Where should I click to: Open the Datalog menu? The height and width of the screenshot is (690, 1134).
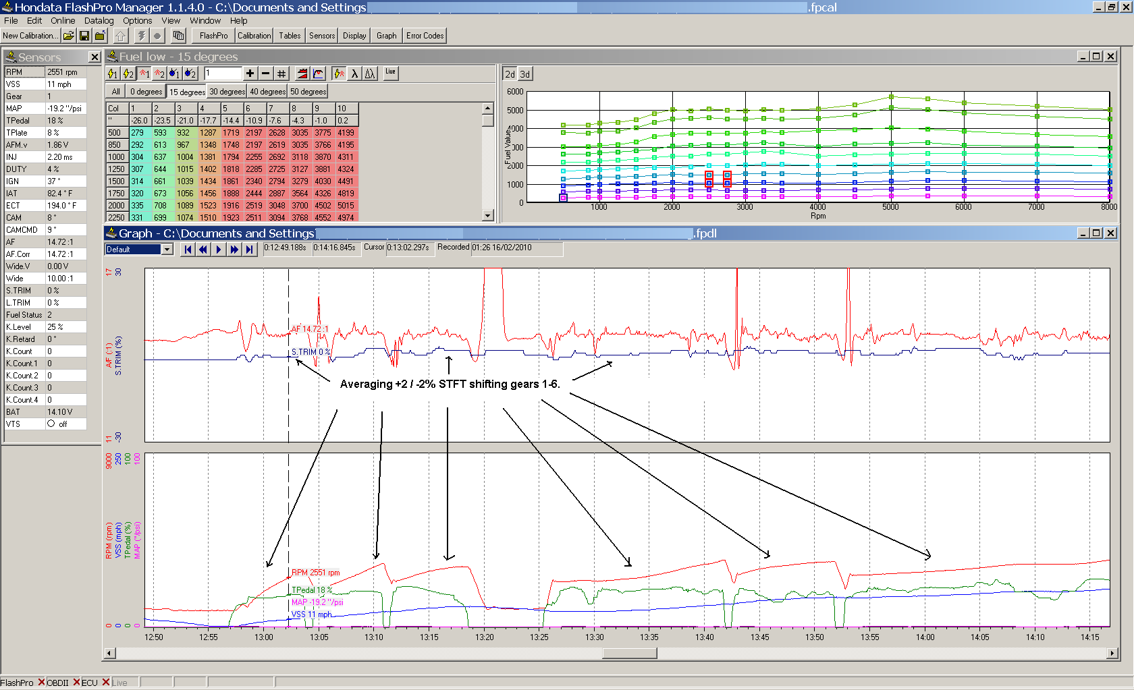click(99, 20)
